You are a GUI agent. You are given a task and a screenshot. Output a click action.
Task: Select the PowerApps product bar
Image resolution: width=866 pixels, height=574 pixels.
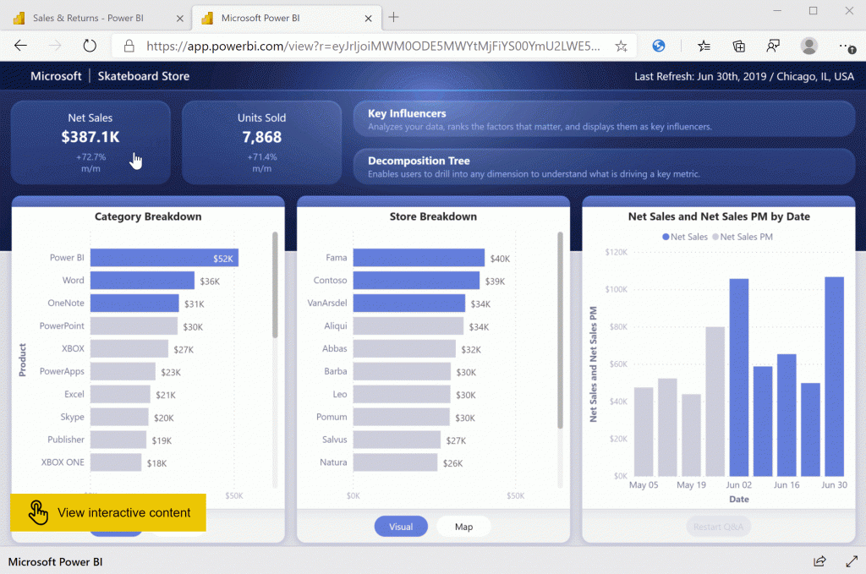point(123,371)
